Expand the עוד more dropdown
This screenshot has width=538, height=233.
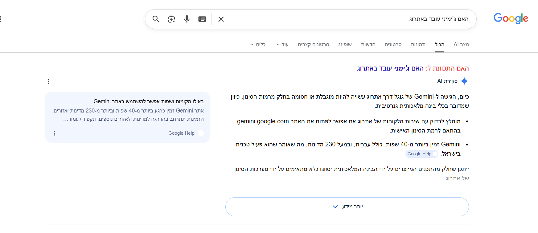pyautogui.click(x=282, y=44)
